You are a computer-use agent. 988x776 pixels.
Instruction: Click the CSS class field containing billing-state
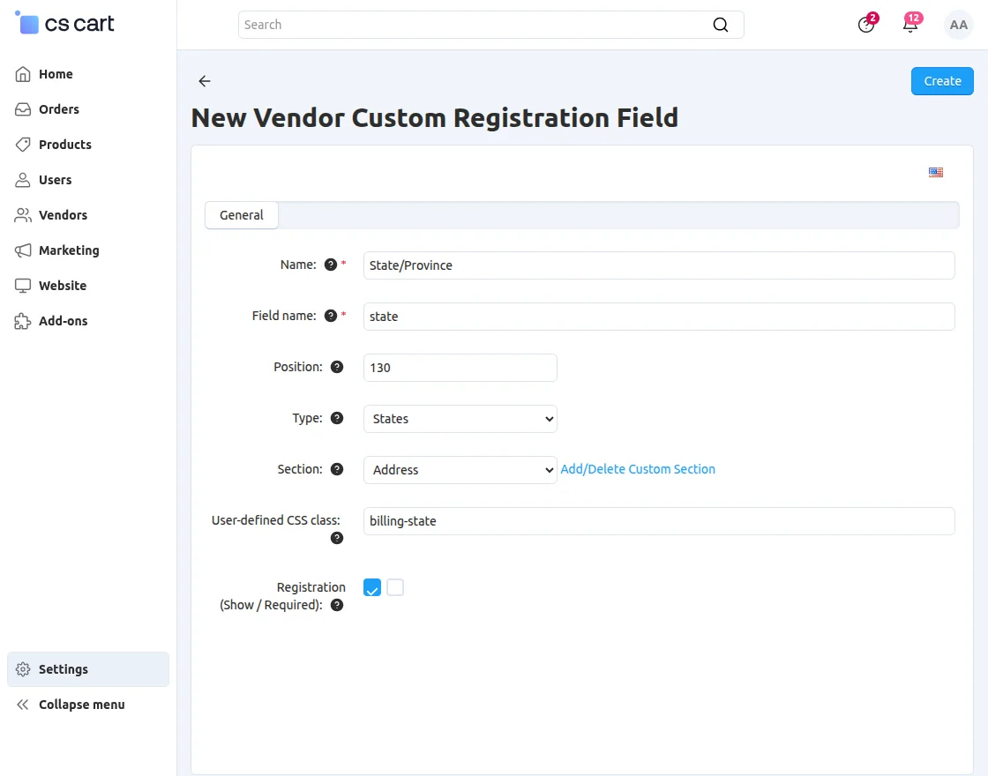659,521
